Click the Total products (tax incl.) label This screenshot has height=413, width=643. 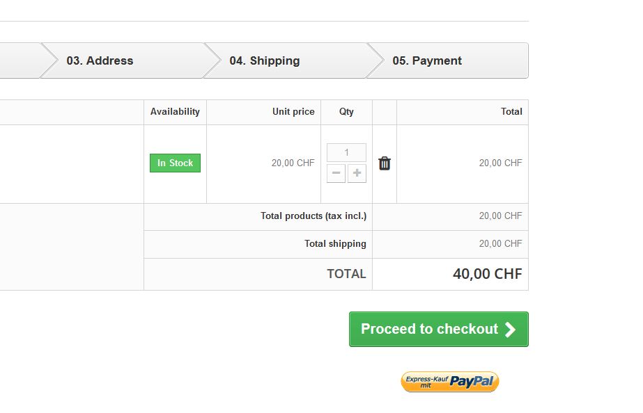313,216
